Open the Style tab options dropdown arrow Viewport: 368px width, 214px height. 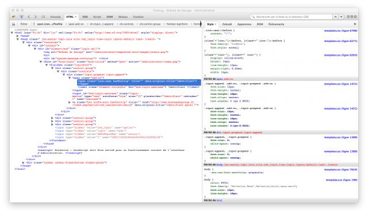click(216, 24)
